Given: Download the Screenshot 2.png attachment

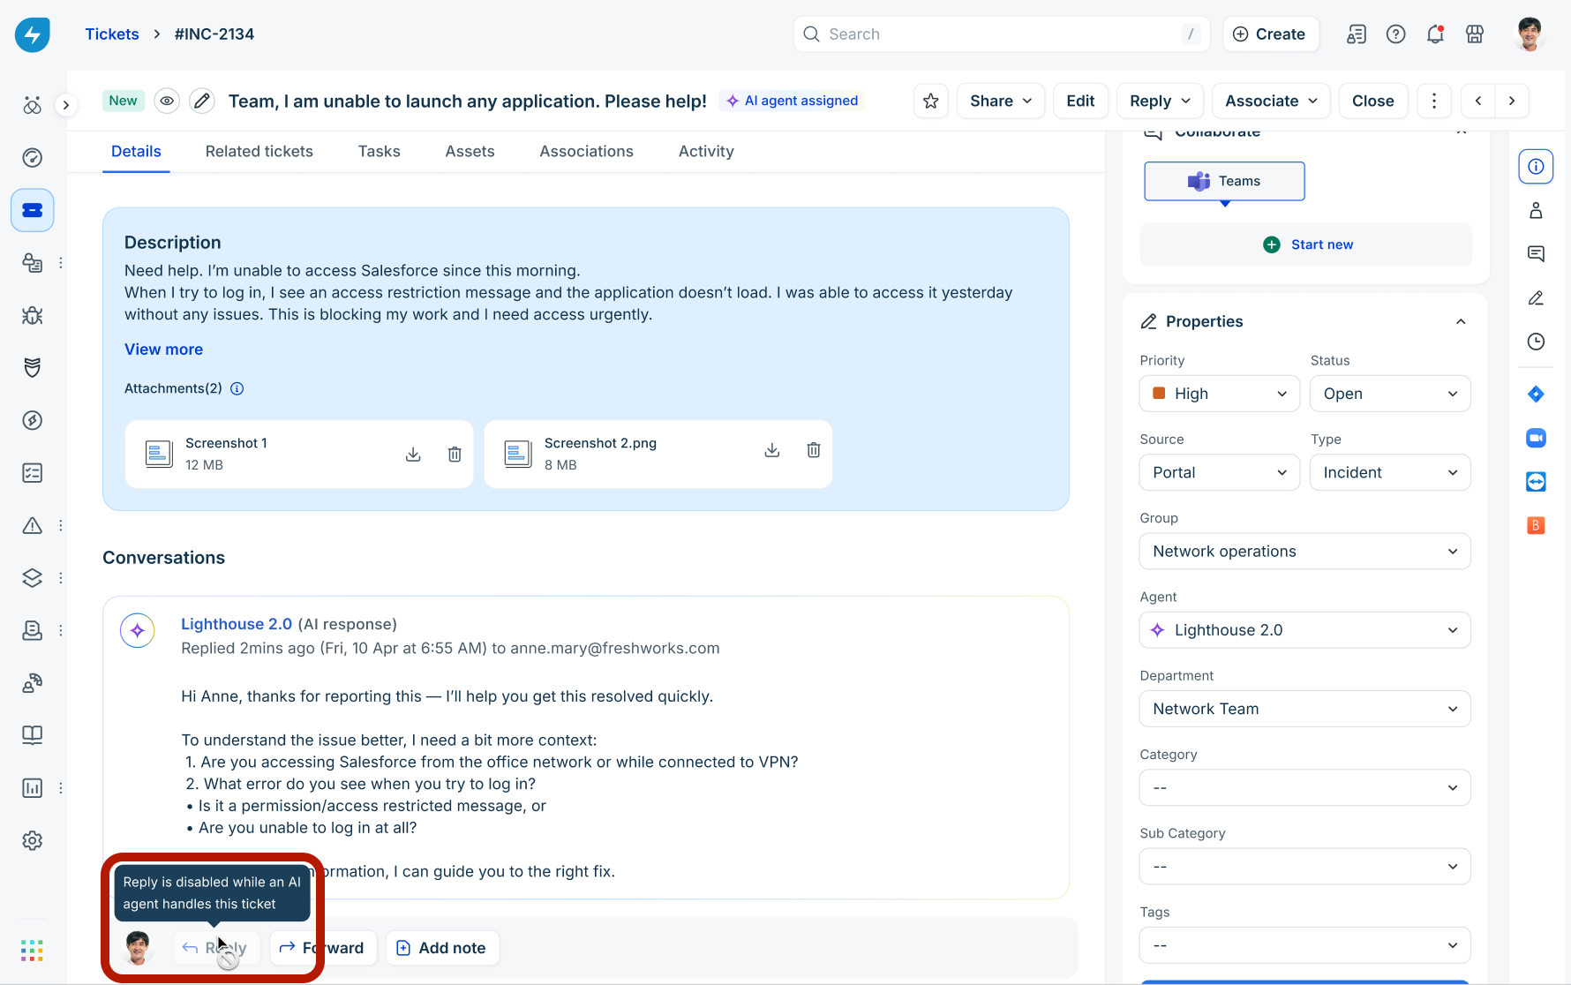Looking at the screenshot, I should click(x=772, y=450).
